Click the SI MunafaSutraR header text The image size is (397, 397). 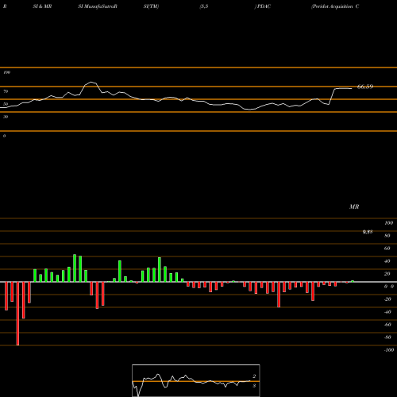pyautogui.click(x=98, y=6)
